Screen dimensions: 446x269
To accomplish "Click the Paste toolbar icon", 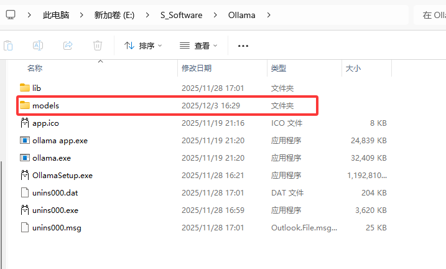I will (8, 45).
